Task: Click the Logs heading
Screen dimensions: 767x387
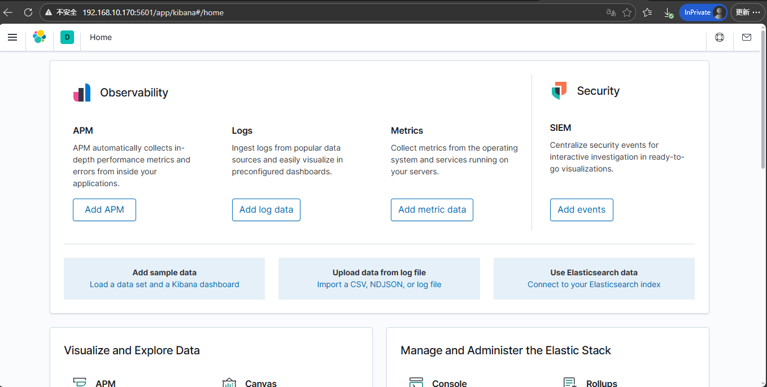Action: (242, 131)
